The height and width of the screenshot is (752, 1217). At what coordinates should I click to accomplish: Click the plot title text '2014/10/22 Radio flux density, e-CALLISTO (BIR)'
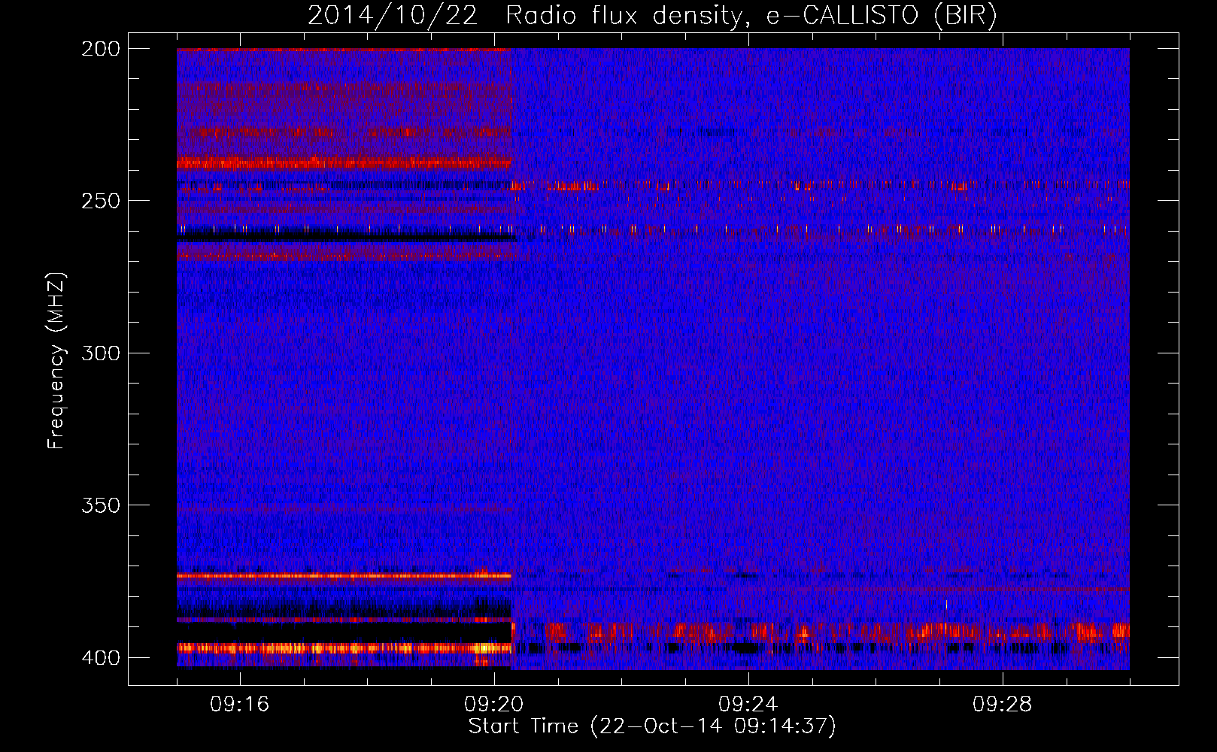652,15
